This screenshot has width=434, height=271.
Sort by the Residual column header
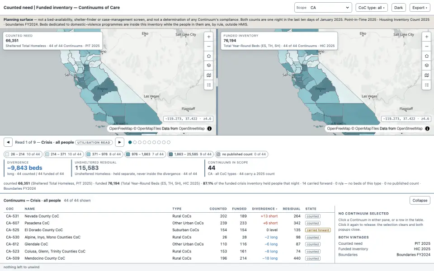292,209
